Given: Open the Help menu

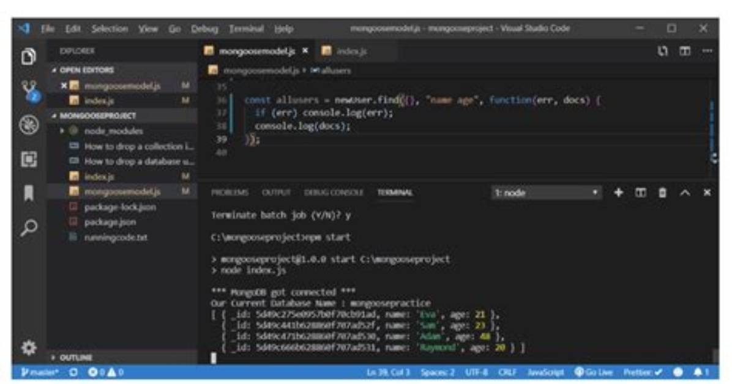Looking at the screenshot, I should point(284,29).
